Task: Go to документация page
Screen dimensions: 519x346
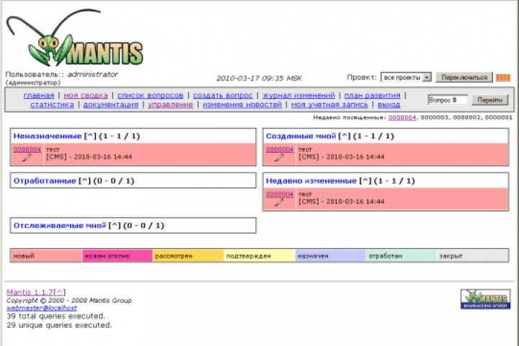Action: coord(110,105)
